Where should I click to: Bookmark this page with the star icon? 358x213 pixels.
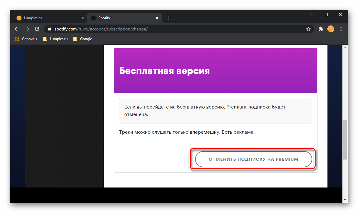[x=308, y=29]
